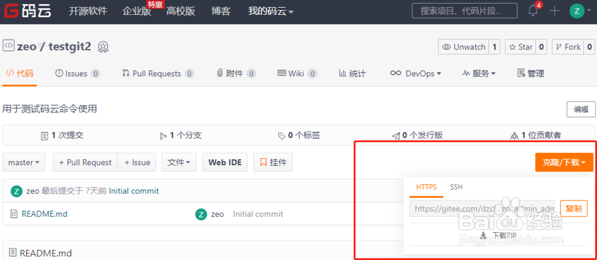The height and width of the screenshot is (260, 597).
Task: Focus the 搜索项目、代码片段 search box
Action: pos(464,11)
